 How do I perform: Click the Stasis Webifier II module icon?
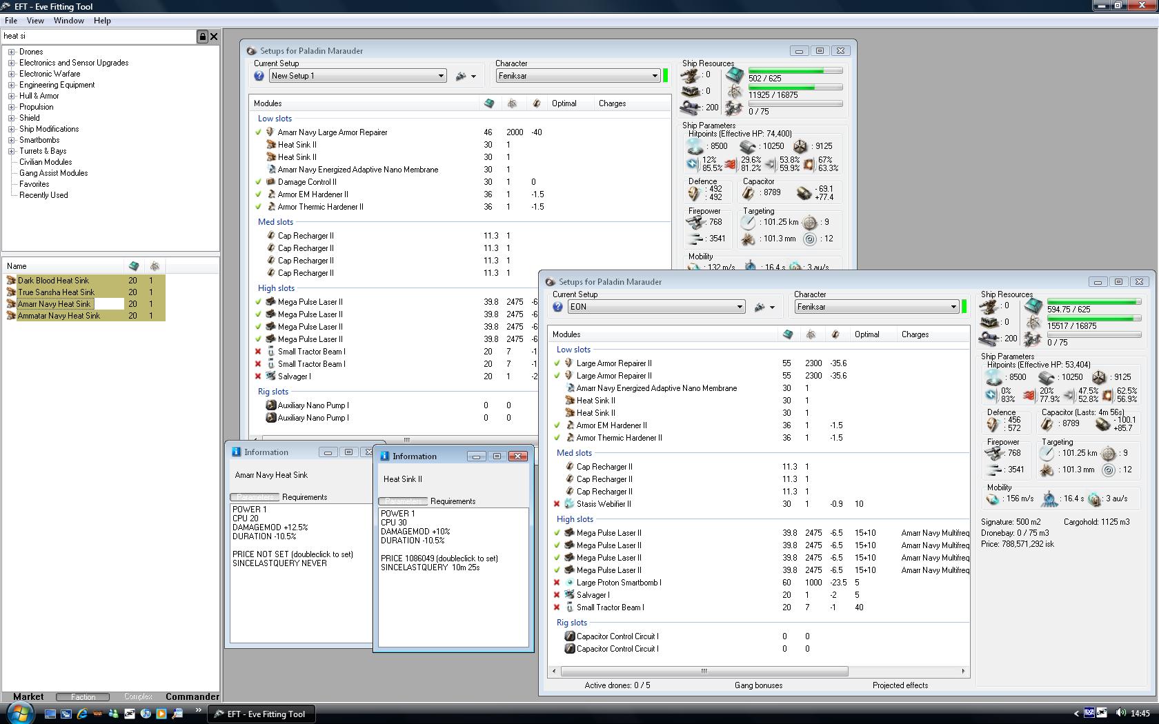point(570,504)
